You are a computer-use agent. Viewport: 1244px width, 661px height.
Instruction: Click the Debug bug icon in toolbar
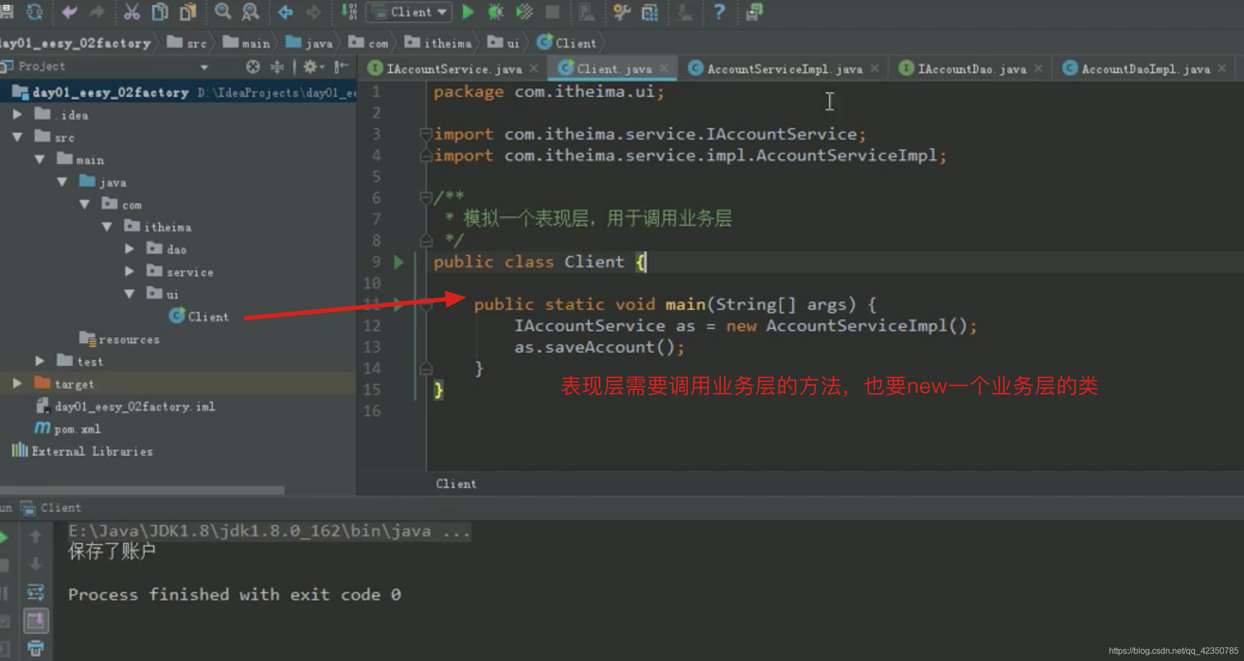(x=494, y=12)
